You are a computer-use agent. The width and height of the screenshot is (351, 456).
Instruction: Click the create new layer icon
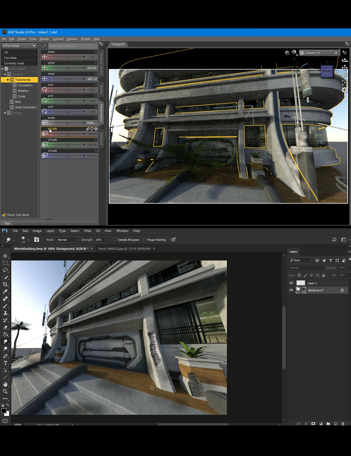[336, 424]
